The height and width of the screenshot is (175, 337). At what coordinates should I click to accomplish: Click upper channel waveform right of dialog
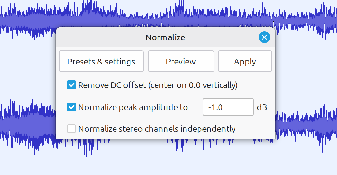pyautogui.click(x=305, y=21)
